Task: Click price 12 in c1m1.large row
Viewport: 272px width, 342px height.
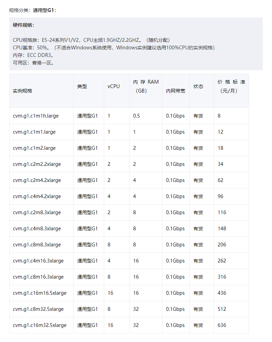Action: point(221,132)
